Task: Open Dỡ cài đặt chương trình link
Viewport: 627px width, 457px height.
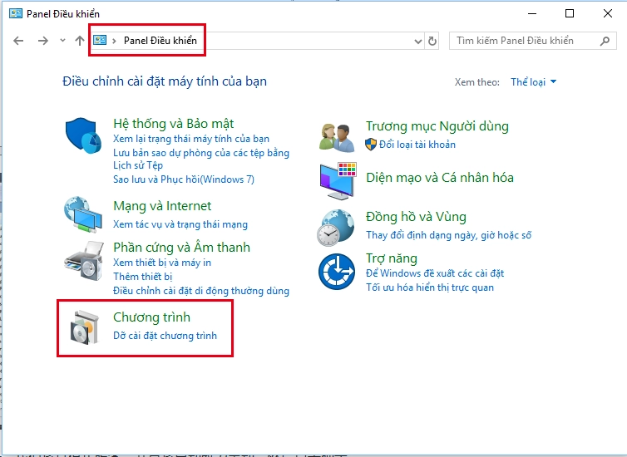Action: click(x=165, y=336)
